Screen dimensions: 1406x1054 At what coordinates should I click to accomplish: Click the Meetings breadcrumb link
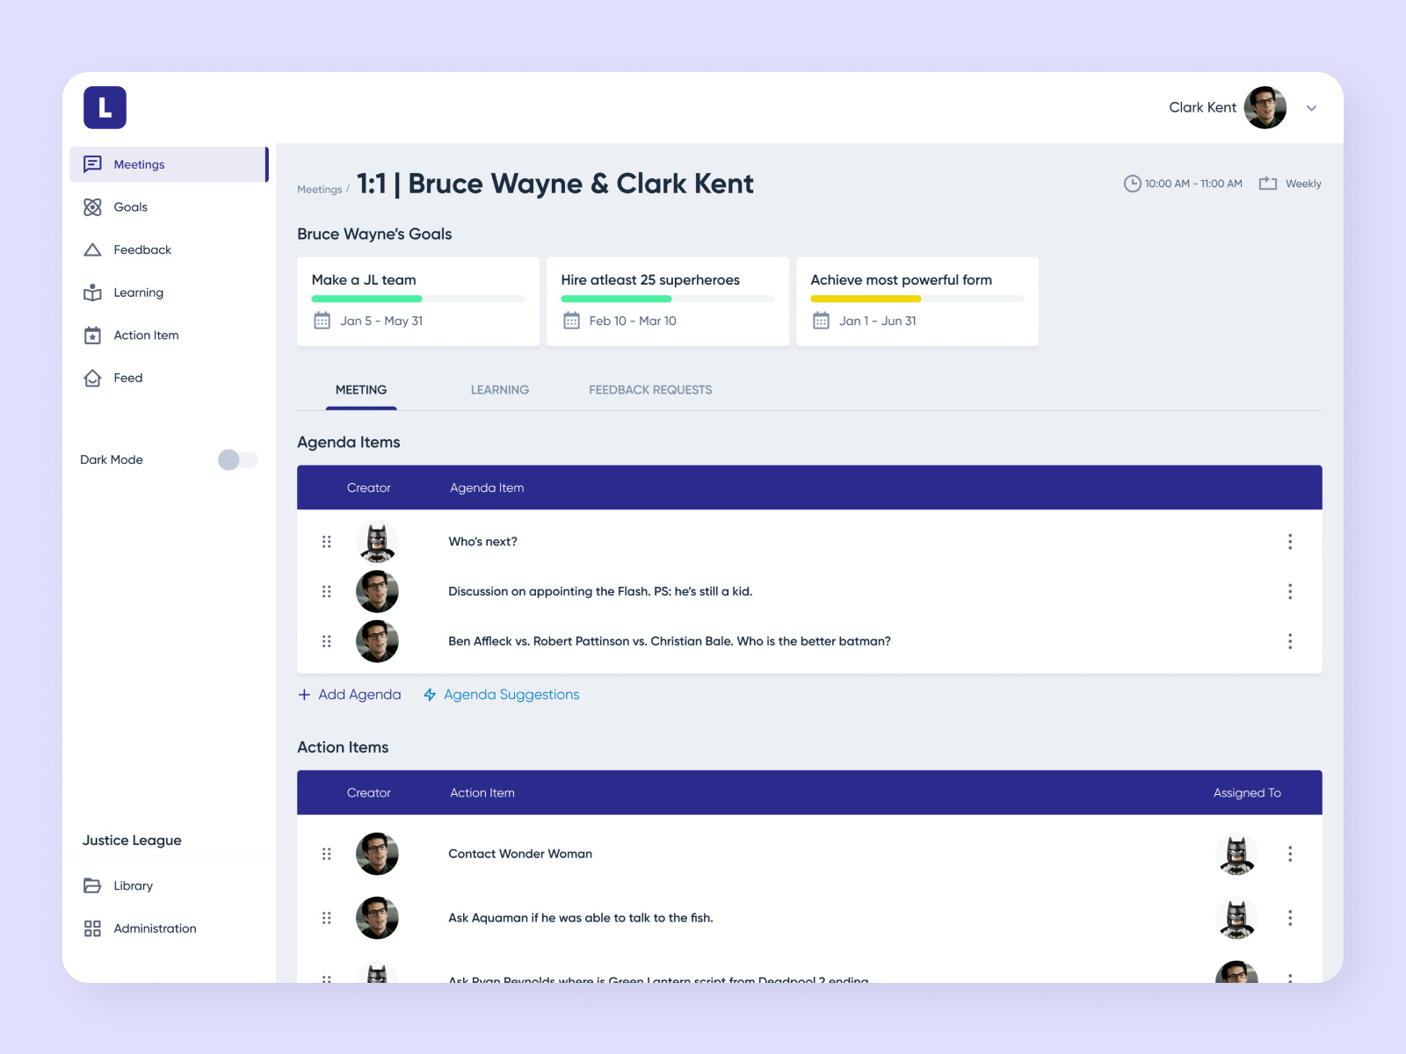point(319,190)
